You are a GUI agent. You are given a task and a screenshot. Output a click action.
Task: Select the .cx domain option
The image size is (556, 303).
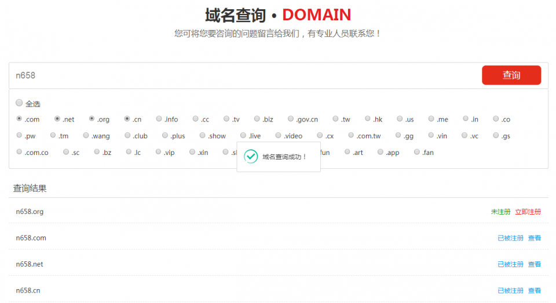[x=320, y=135]
